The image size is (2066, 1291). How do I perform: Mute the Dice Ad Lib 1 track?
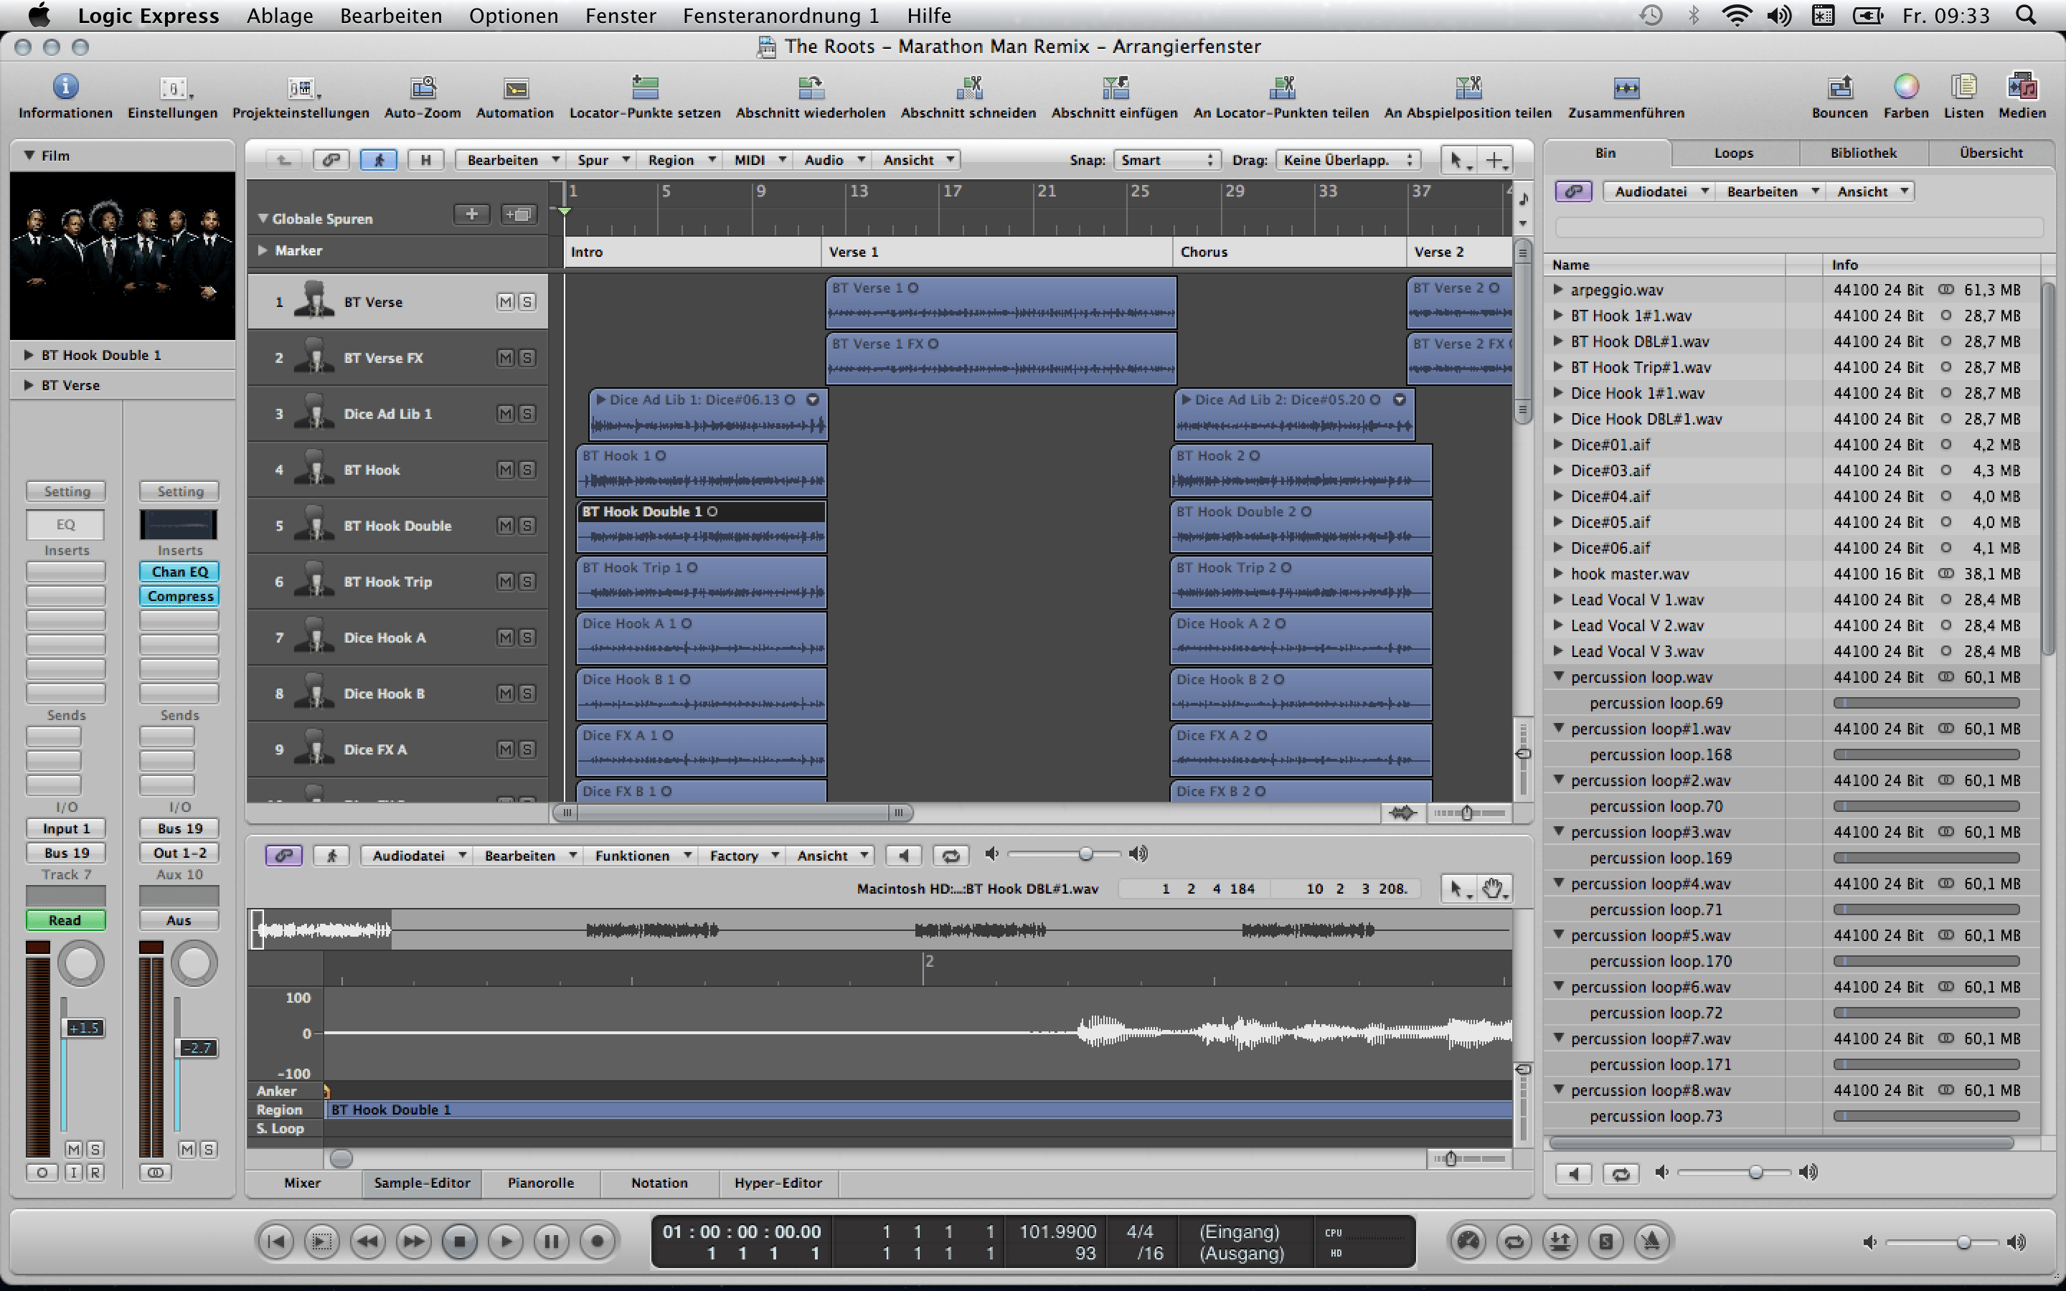tap(506, 414)
